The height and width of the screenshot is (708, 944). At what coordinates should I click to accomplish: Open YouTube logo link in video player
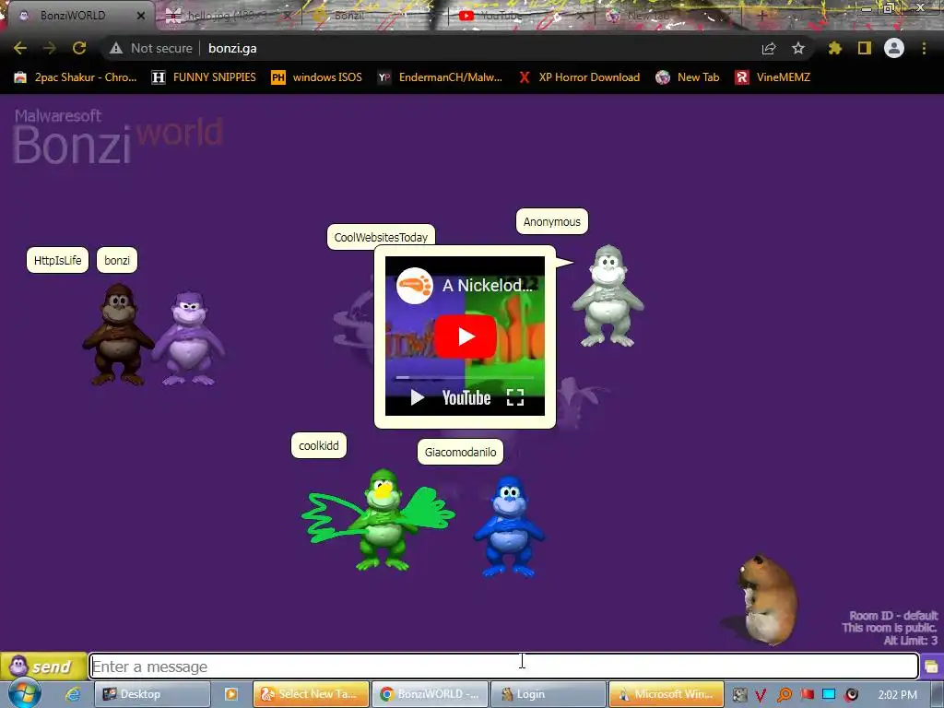[x=466, y=397]
